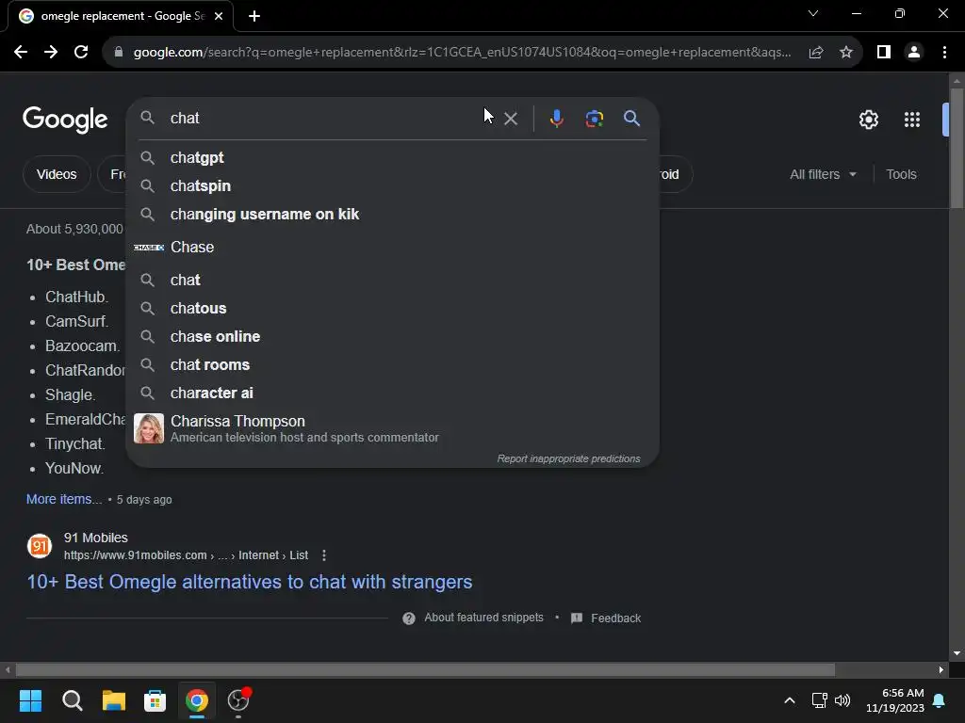The image size is (965, 723).
Task: Submit search with blue magnifier icon
Action: (631, 118)
